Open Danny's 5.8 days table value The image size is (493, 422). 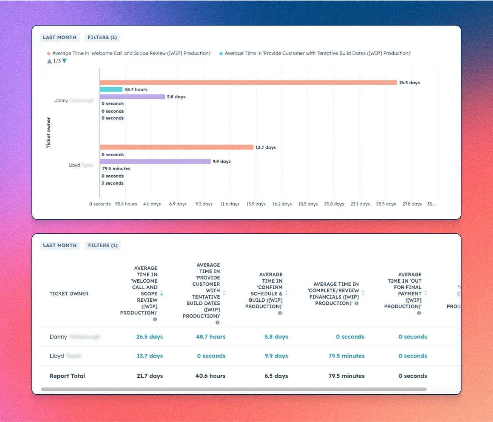coord(276,337)
